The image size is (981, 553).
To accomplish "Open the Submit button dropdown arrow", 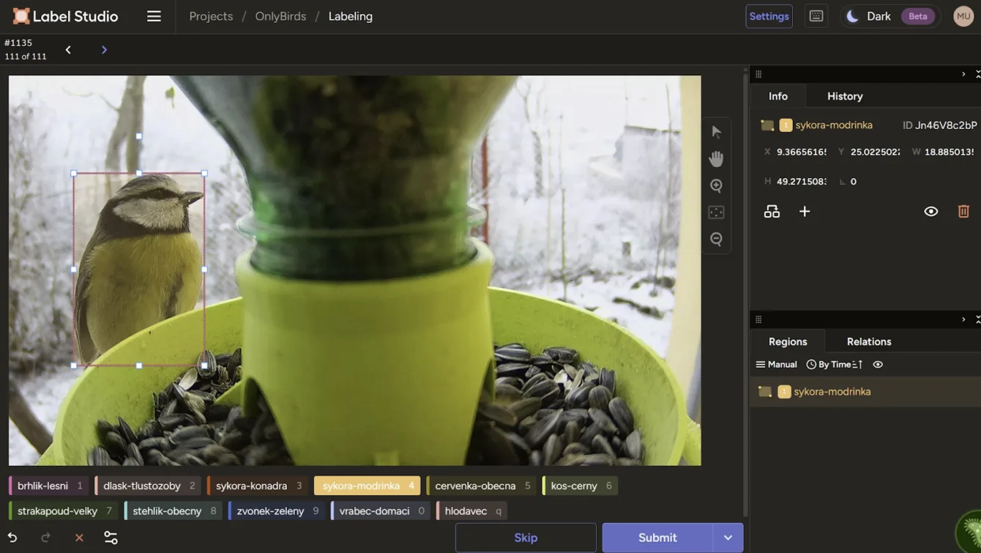I will point(728,538).
